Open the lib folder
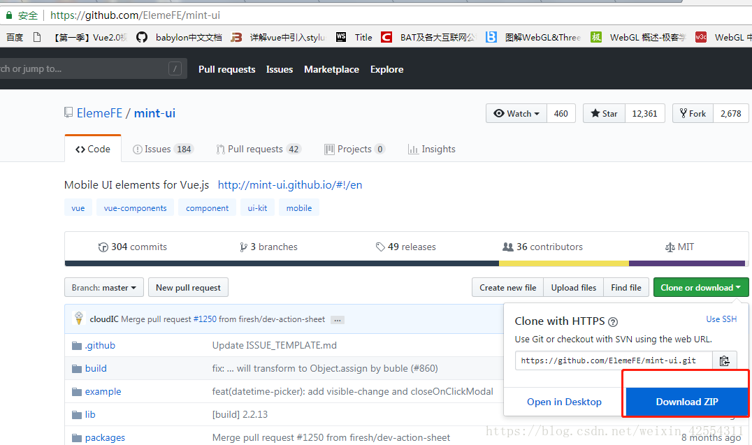Image resolution: width=752 pixels, height=445 pixels. 90,414
